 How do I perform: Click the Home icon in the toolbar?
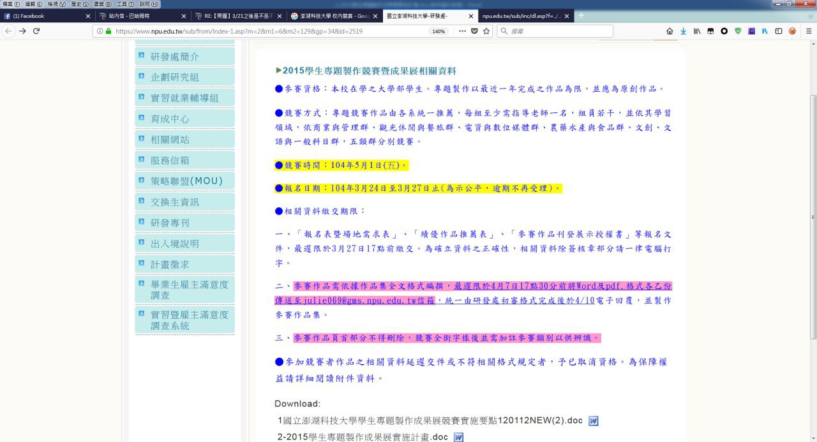point(670,31)
